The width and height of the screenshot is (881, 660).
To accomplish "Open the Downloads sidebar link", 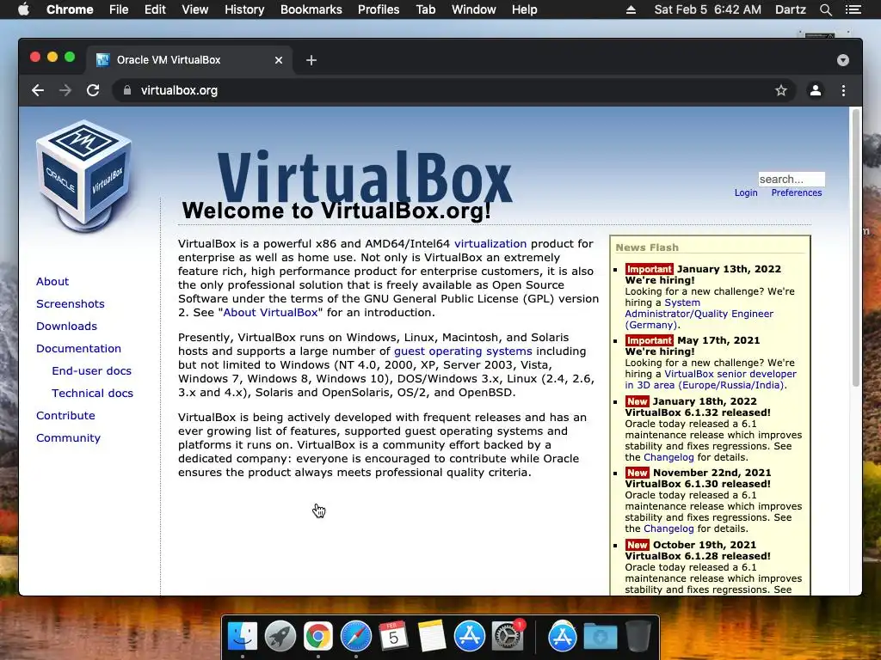I will [66, 326].
